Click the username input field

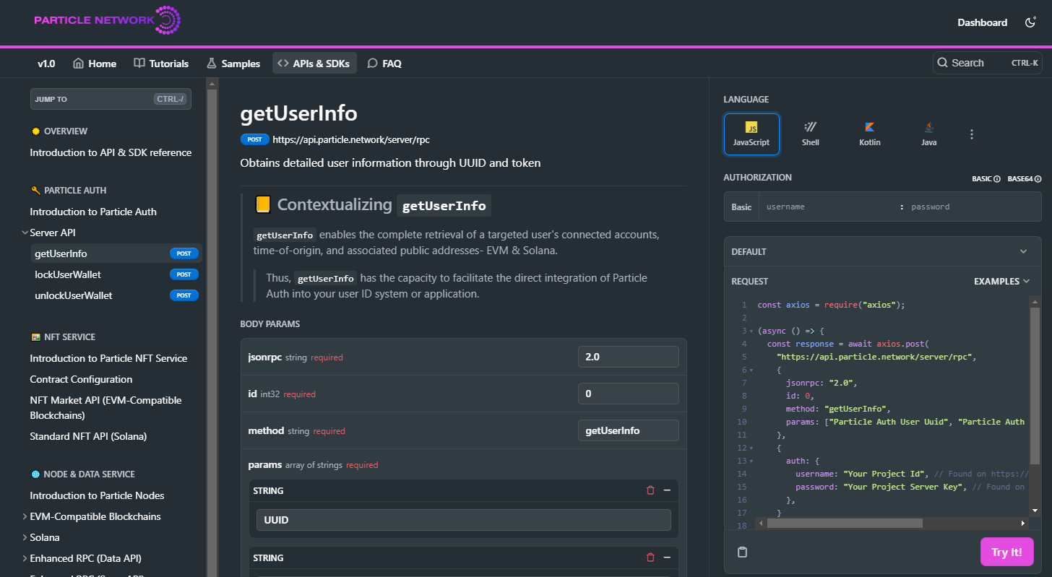[829, 207]
